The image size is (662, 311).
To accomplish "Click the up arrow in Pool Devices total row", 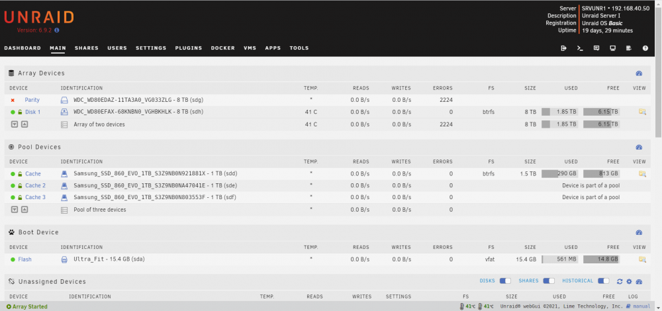I will [24, 209].
